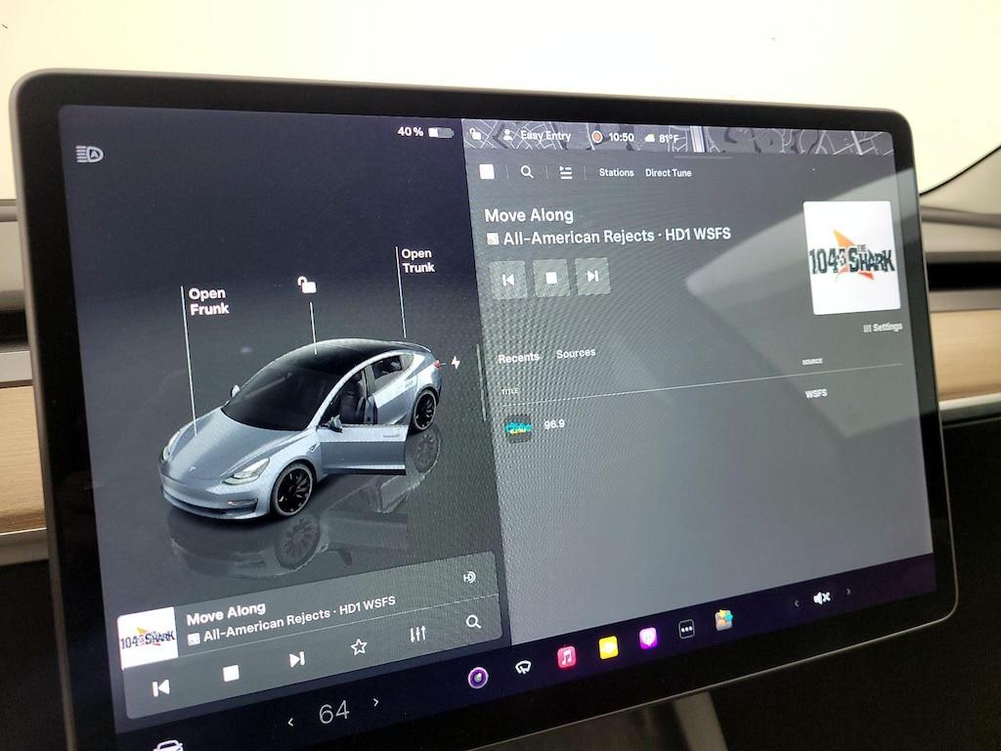1001x751 pixels.
Task: Open the purple camera app icon
Action: click(477, 677)
